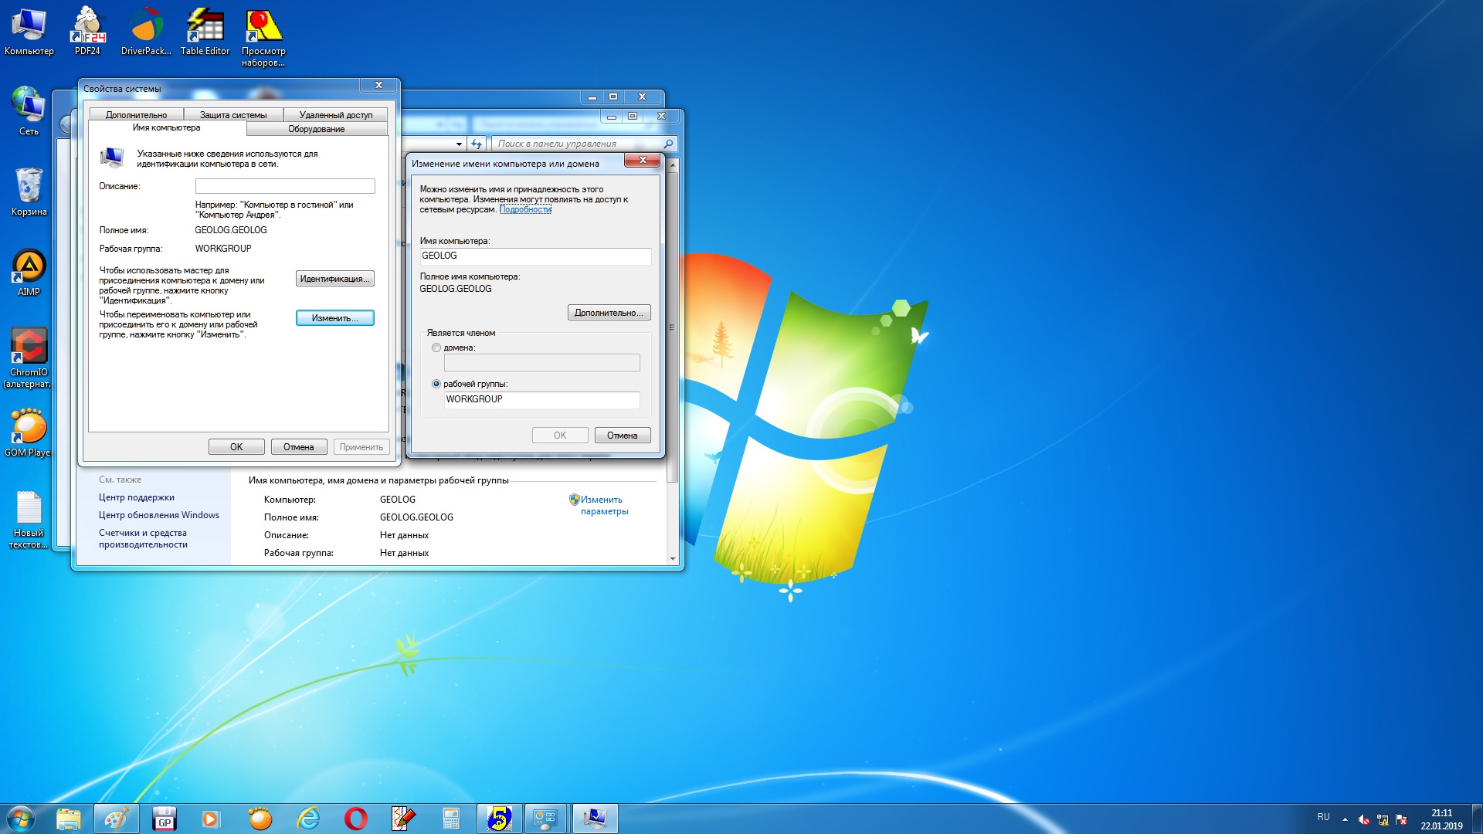This screenshot has height=834, width=1483.
Task: Click the muted volume tray icon
Action: tap(1364, 819)
